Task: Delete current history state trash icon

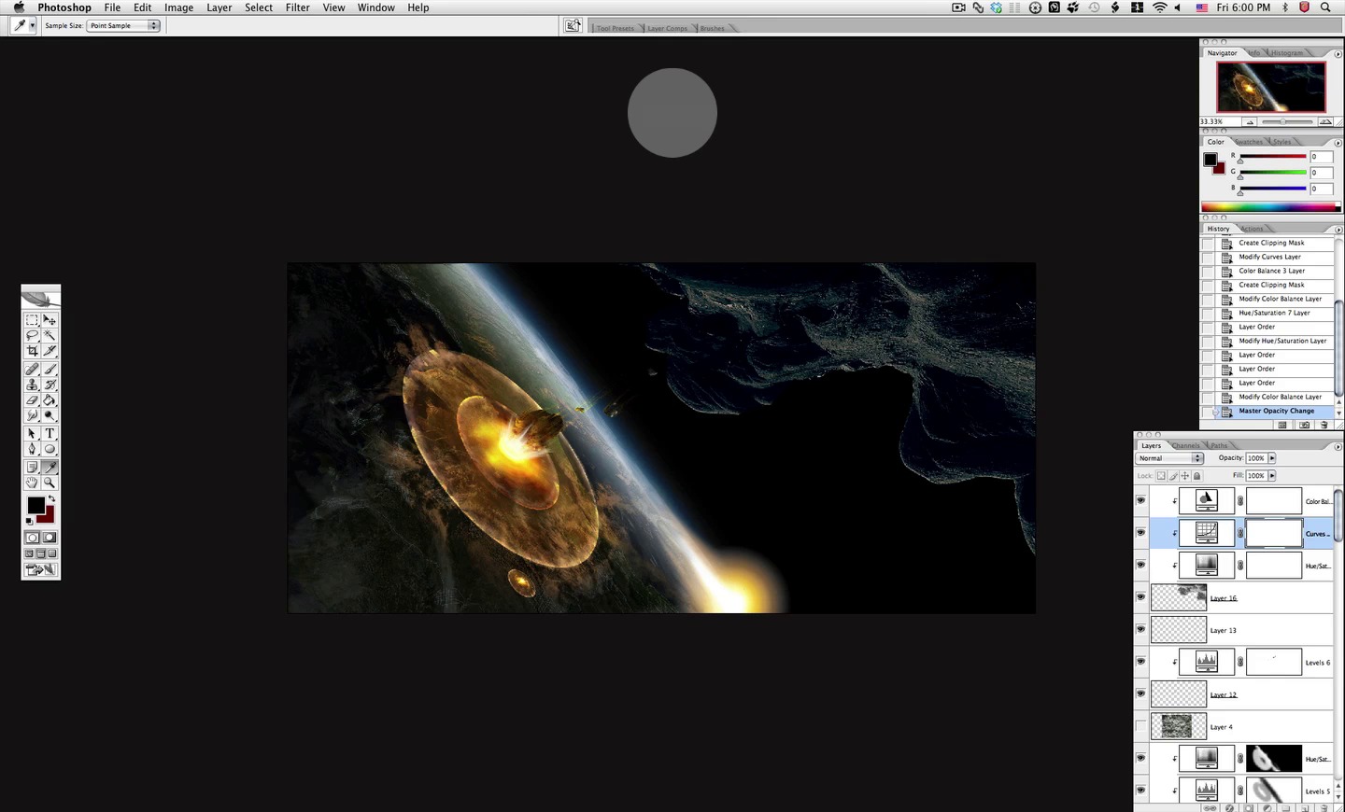Action: coord(1324,425)
